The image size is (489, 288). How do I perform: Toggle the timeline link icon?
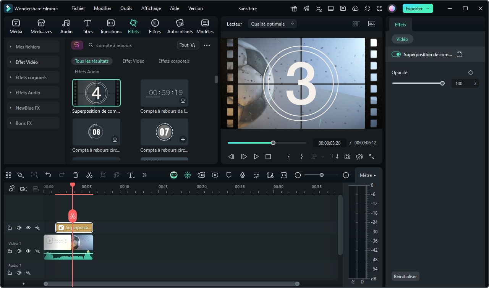coord(11,188)
